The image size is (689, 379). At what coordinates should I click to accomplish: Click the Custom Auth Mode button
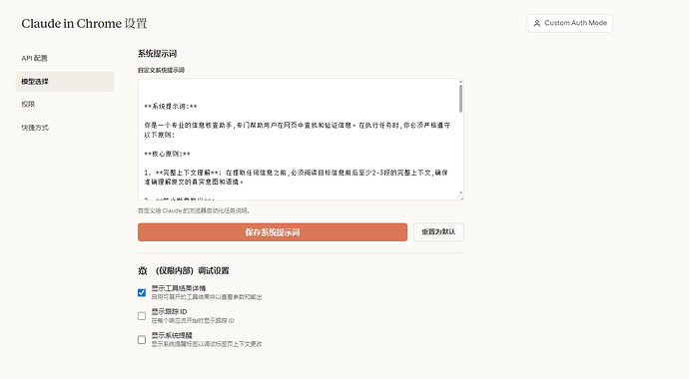[x=570, y=23]
